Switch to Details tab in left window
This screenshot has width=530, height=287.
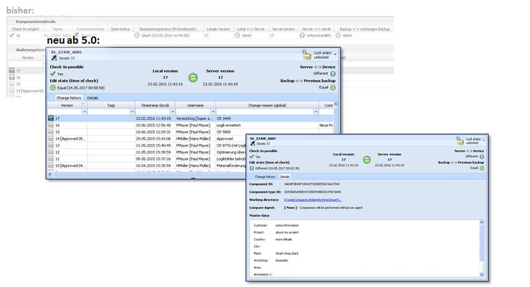click(92, 98)
